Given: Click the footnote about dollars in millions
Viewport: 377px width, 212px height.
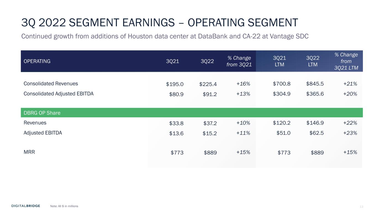Looking at the screenshot, I should point(64,206).
